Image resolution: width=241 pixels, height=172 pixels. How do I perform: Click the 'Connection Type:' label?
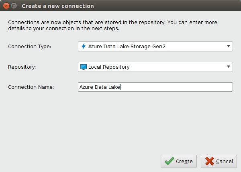[30, 47]
